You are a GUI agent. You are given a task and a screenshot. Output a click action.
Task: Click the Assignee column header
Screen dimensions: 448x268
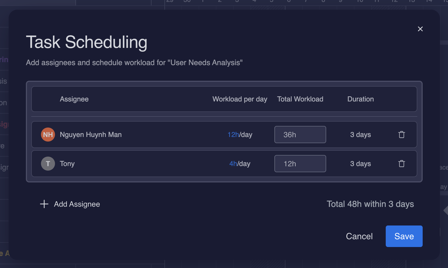point(74,99)
